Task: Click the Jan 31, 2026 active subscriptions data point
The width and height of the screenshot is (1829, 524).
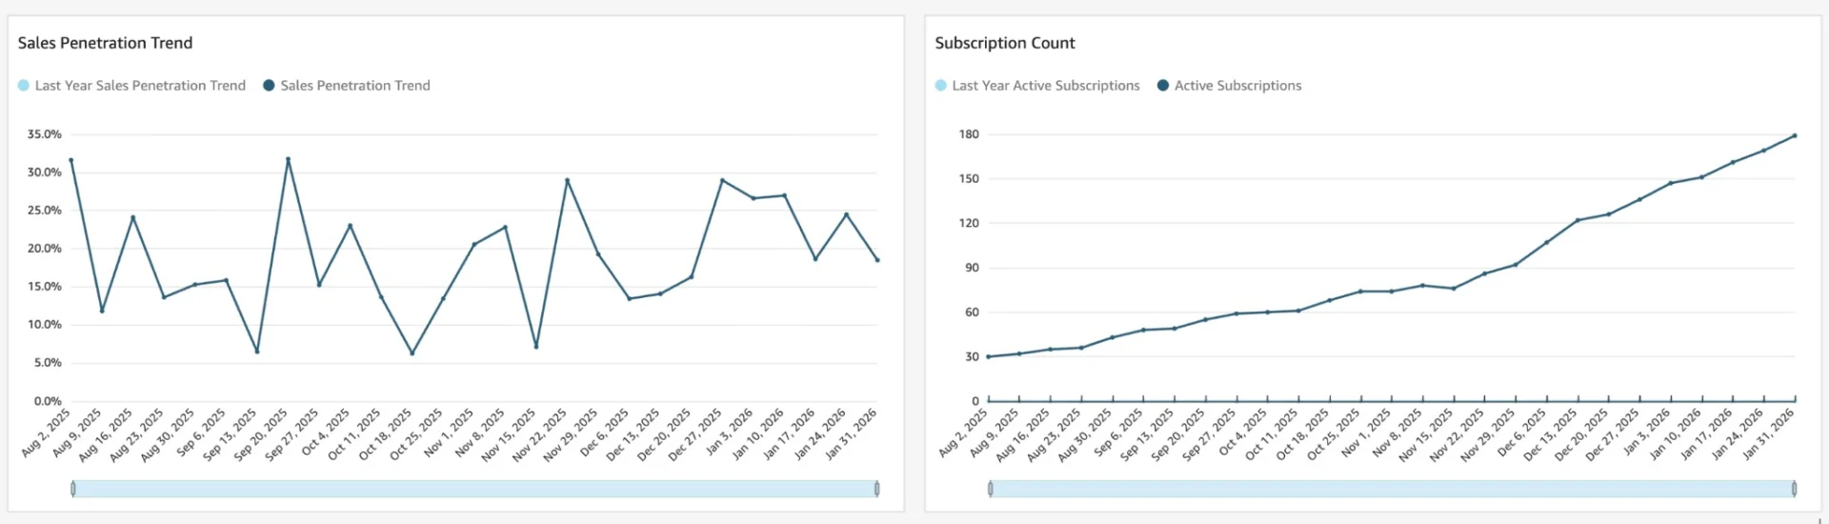Action: [x=1795, y=135]
